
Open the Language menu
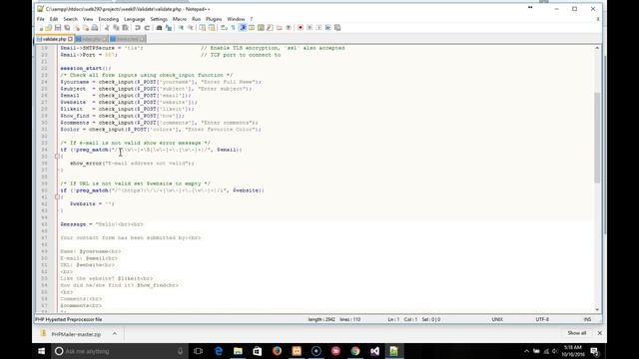134,19
